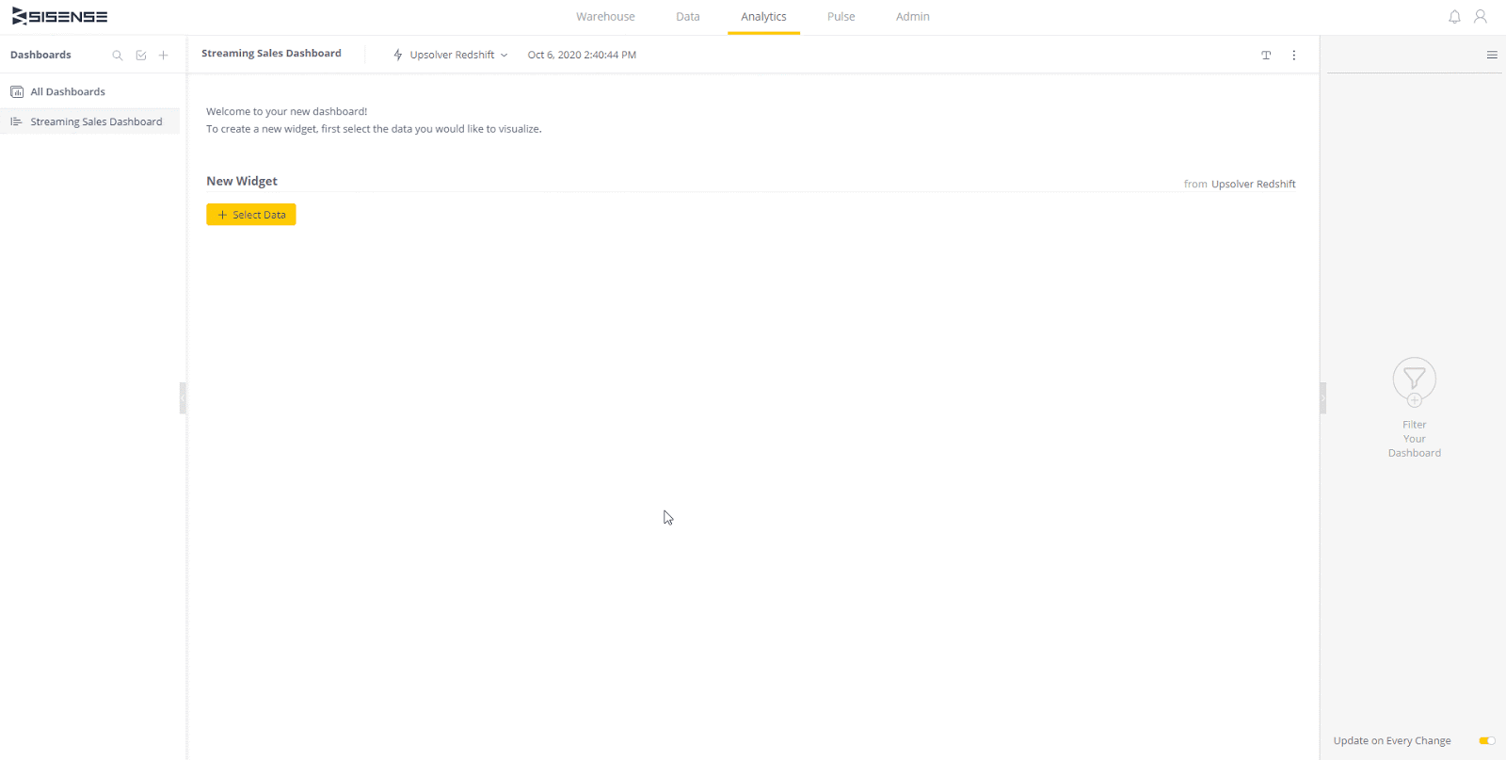Image resolution: width=1506 pixels, height=760 pixels.
Task: Click the New Widget heading
Action: coord(242,181)
